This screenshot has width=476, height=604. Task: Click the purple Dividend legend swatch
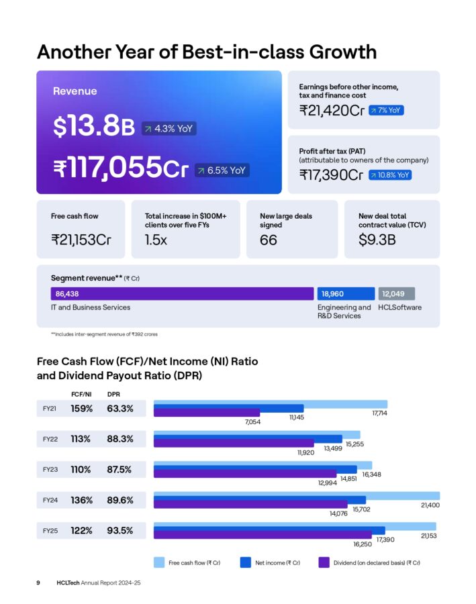click(x=324, y=562)
